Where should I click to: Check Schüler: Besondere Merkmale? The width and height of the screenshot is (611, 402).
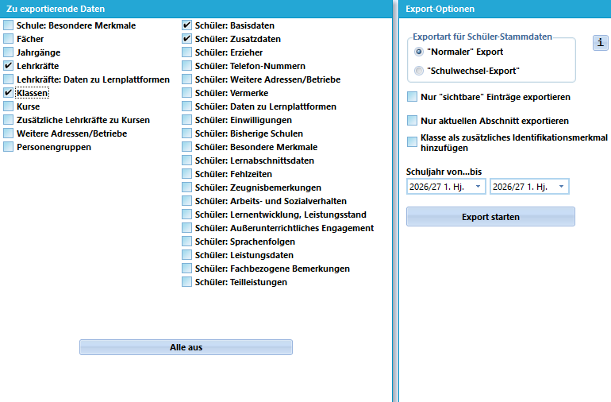pos(186,147)
